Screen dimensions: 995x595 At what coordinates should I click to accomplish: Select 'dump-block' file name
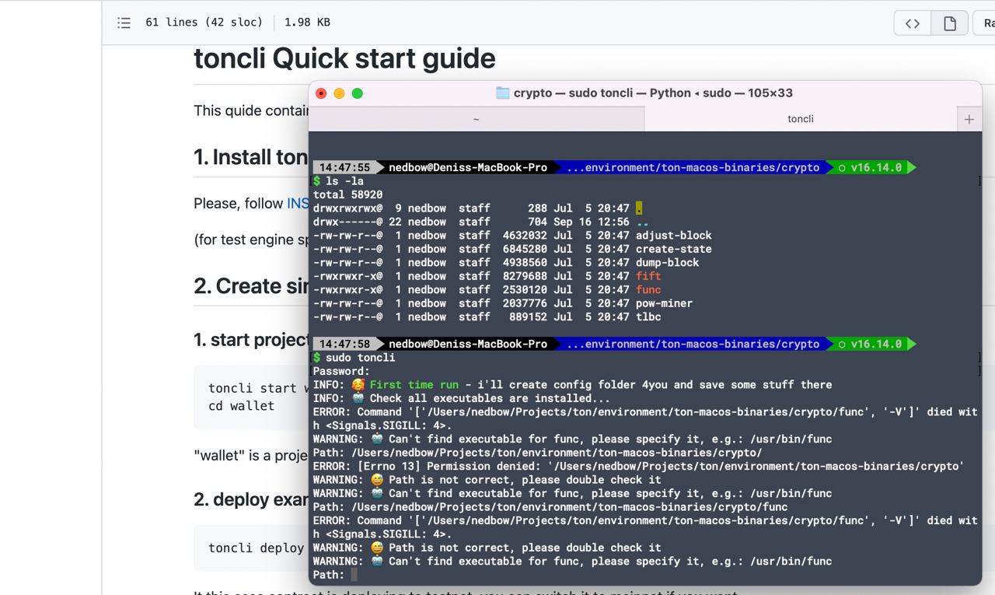(668, 262)
